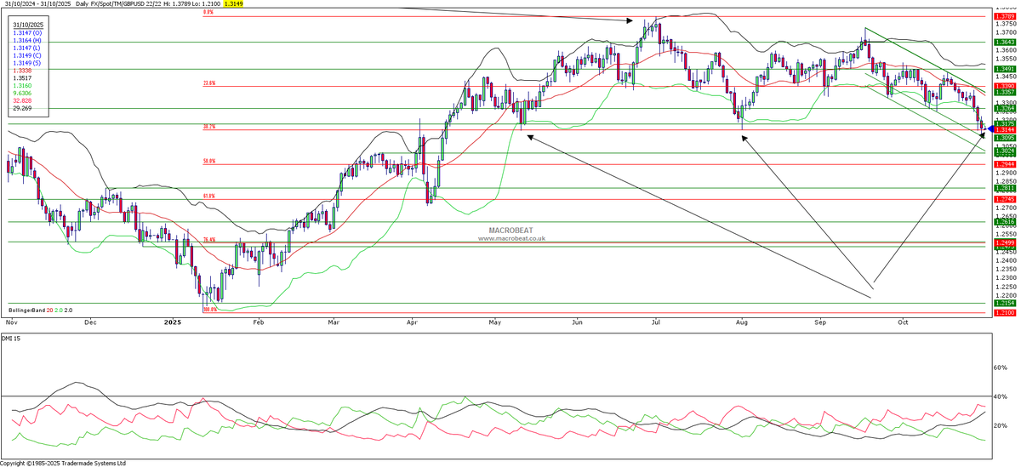Screen dimensions: 1021x467
Task: Click the Trademade Systems Ltd copyright notice
Action: pos(64,463)
